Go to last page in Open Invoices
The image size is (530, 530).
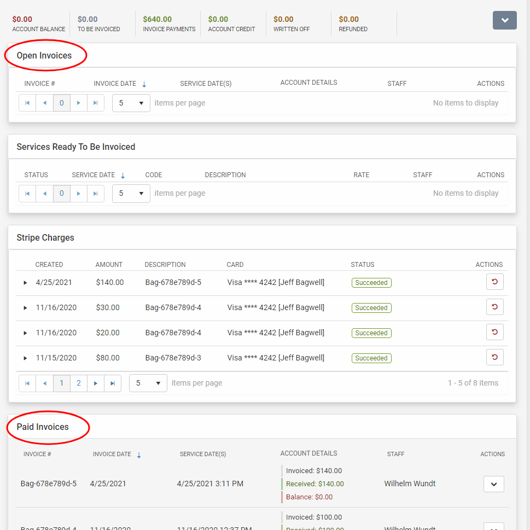96,103
